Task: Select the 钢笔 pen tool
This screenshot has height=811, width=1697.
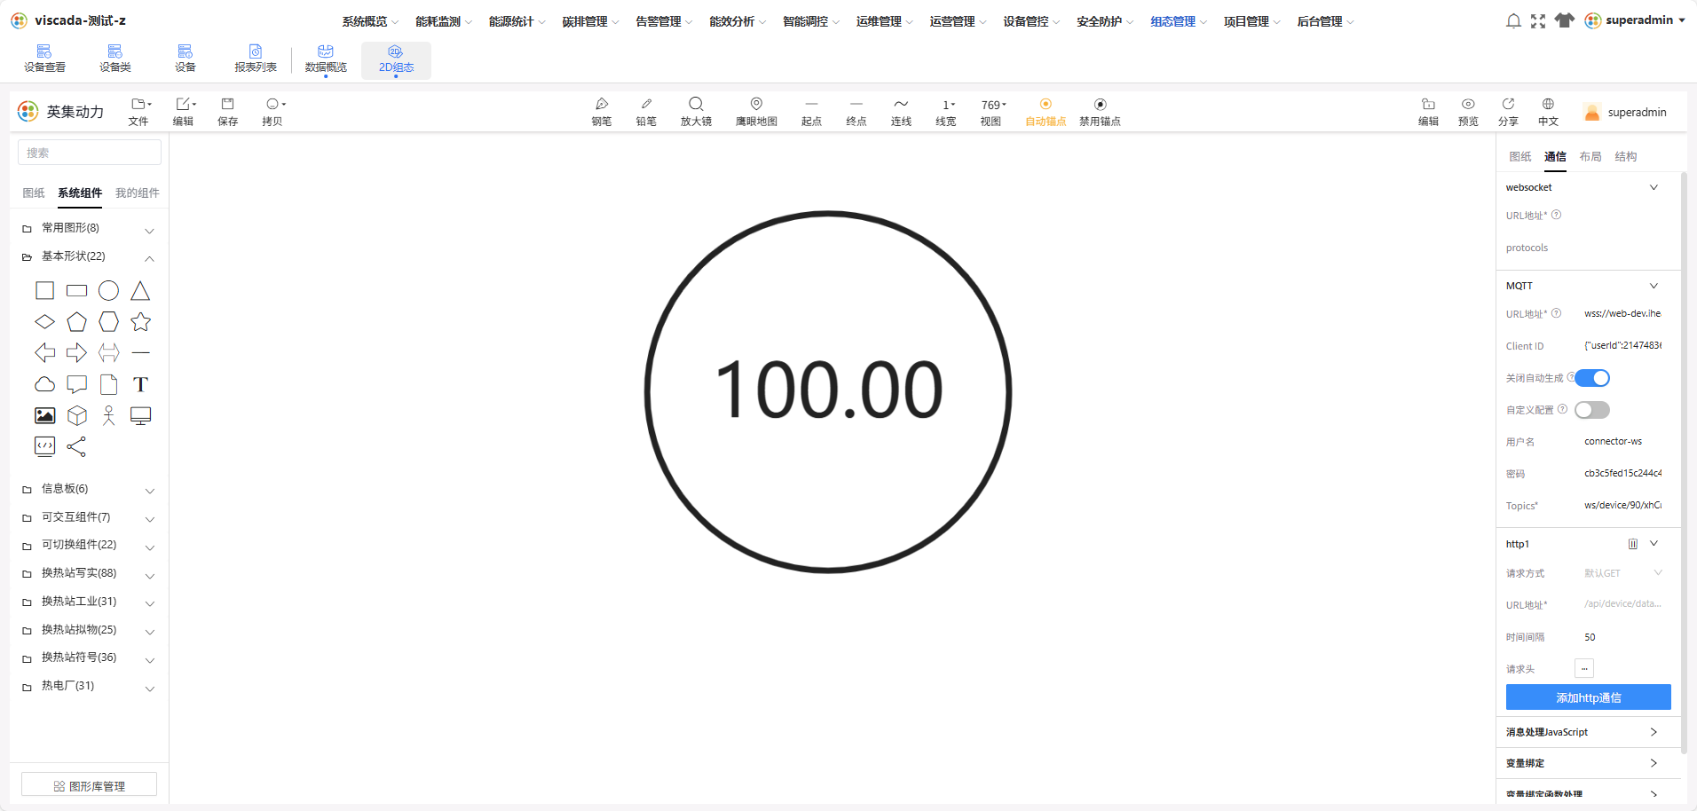Action: [x=602, y=112]
